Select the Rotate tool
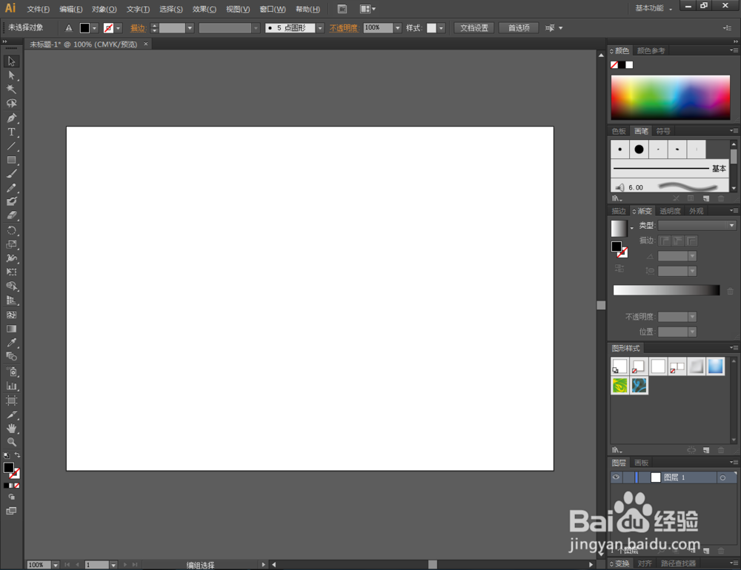 point(11,230)
